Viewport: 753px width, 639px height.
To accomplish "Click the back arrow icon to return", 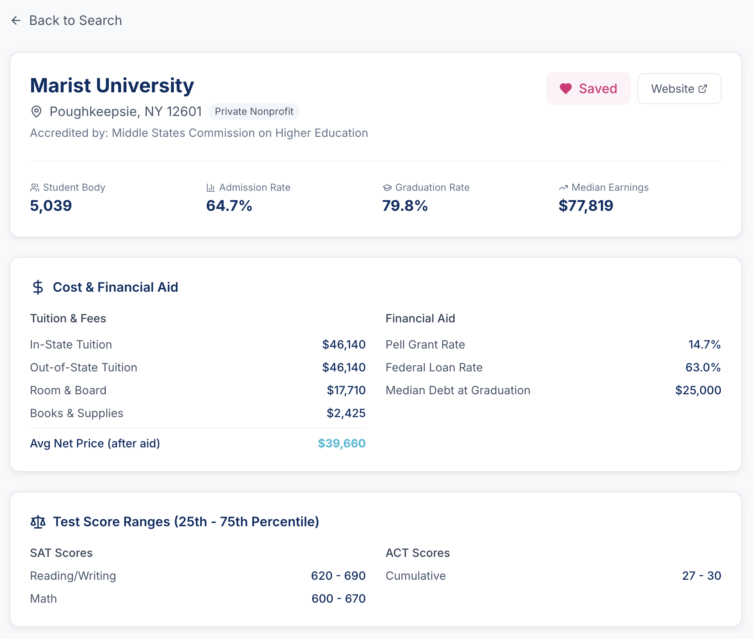I will pos(16,20).
